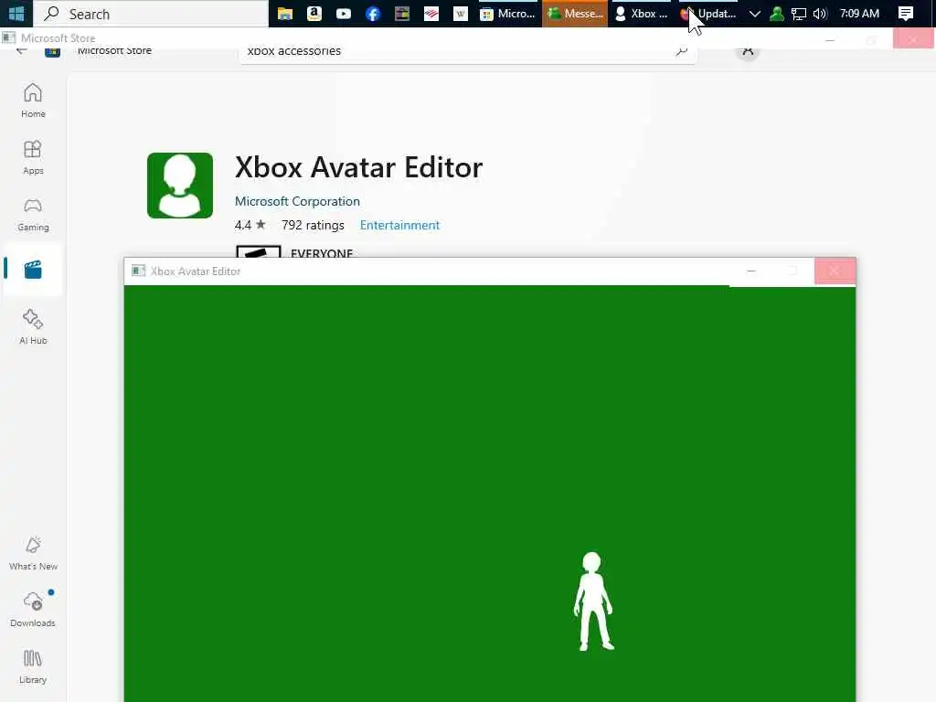Switch to Update taskbar button

[708, 14]
